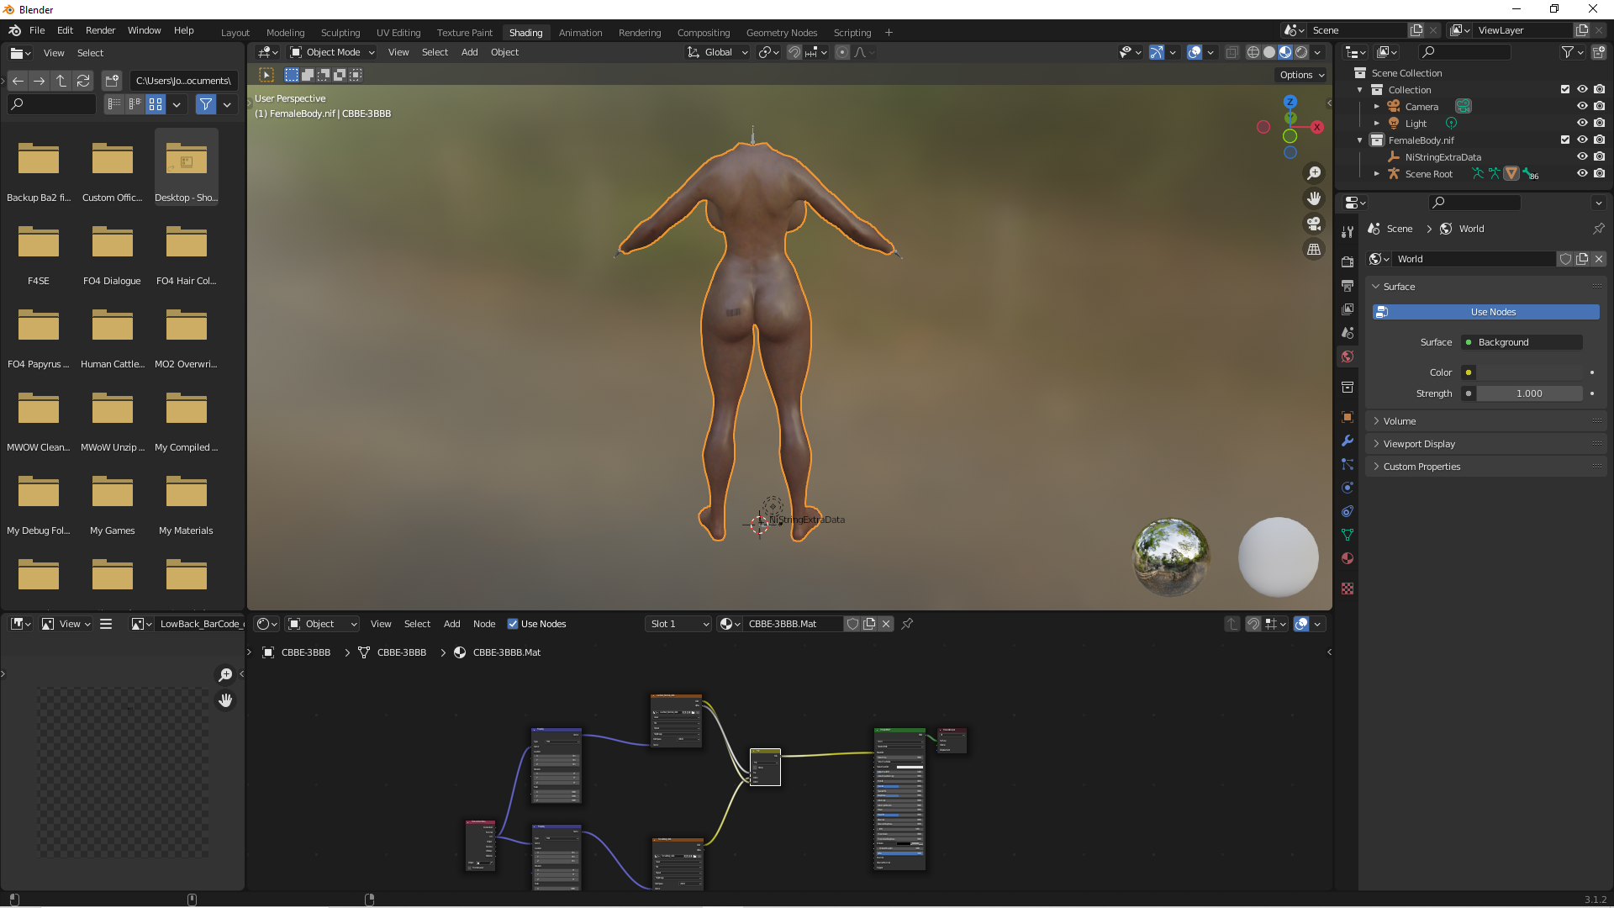The height and width of the screenshot is (908, 1614).
Task: Select rendered viewport shading sphere icon
Action: pyautogui.click(x=1301, y=52)
